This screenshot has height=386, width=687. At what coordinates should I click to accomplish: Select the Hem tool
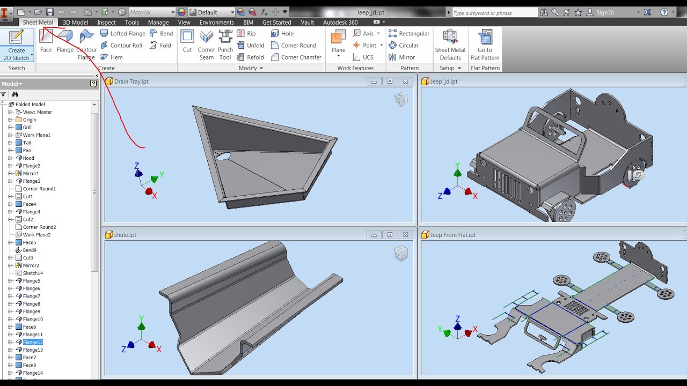point(112,57)
